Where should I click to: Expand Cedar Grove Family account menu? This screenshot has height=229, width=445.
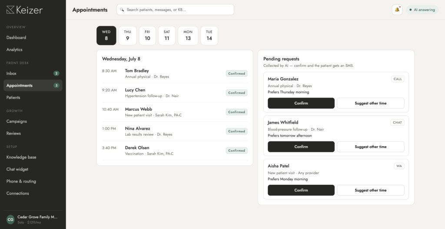click(x=33, y=219)
